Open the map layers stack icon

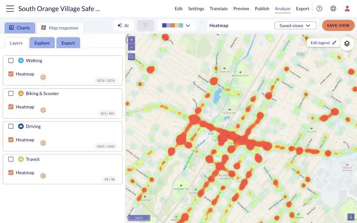point(347,43)
